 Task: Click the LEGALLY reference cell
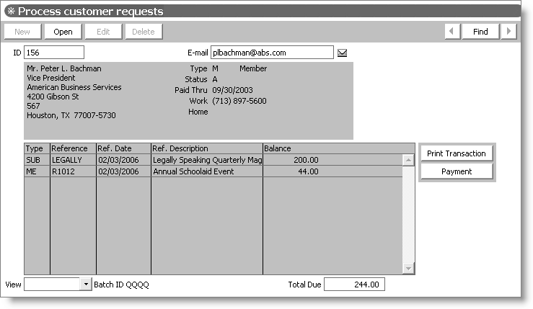point(73,160)
